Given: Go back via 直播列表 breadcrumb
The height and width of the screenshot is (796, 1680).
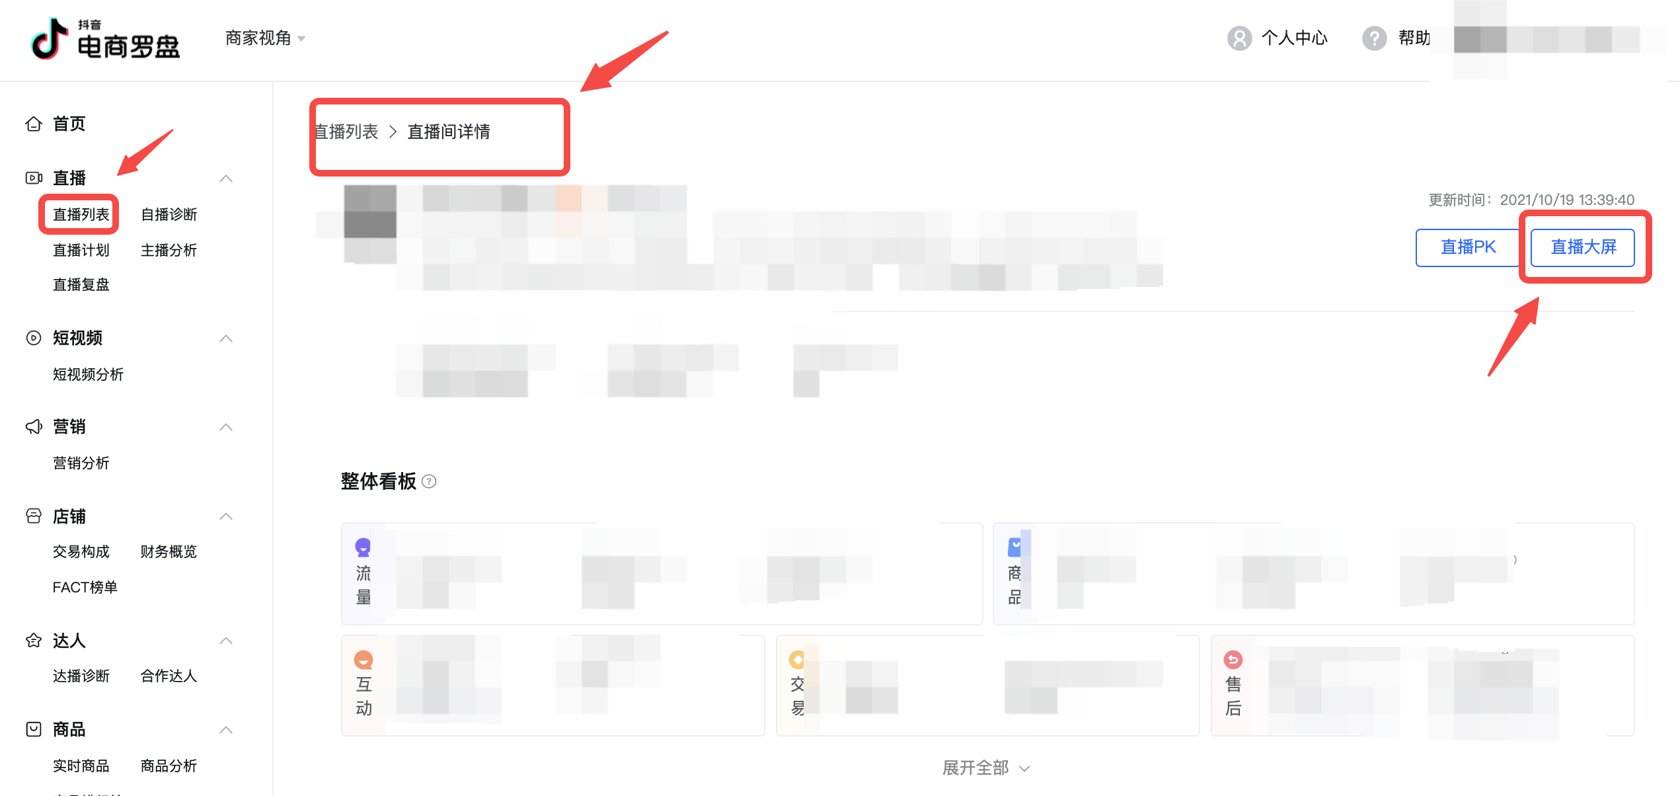Looking at the screenshot, I should [x=346, y=132].
